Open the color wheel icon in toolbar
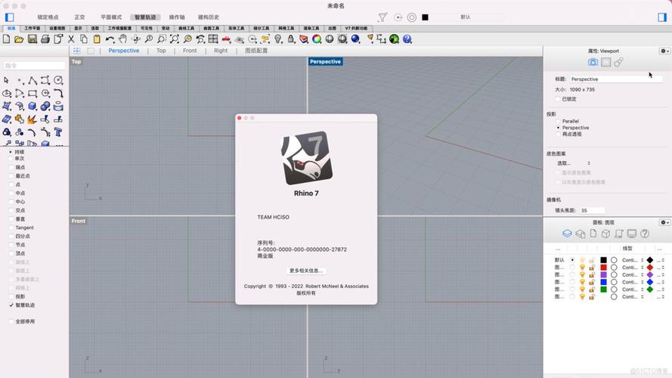The image size is (672, 378). (x=317, y=39)
